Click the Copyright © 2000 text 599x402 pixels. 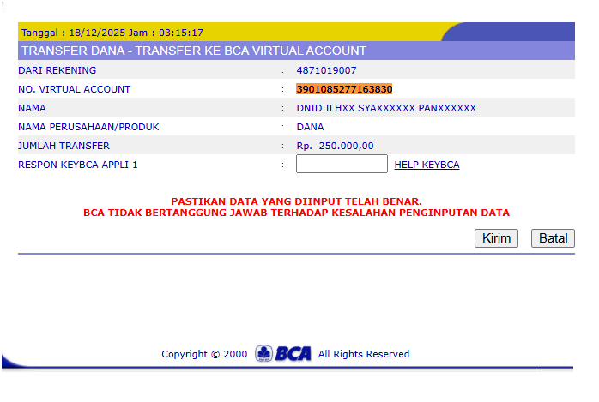coord(204,354)
